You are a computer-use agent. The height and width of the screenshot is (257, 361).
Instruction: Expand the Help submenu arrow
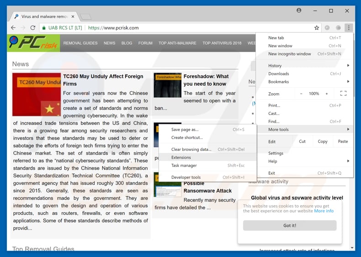pos(348,161)
